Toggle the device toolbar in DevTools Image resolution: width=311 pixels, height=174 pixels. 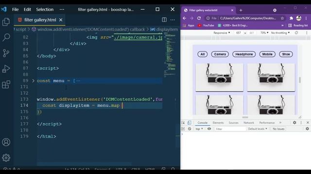click(189, 123)
